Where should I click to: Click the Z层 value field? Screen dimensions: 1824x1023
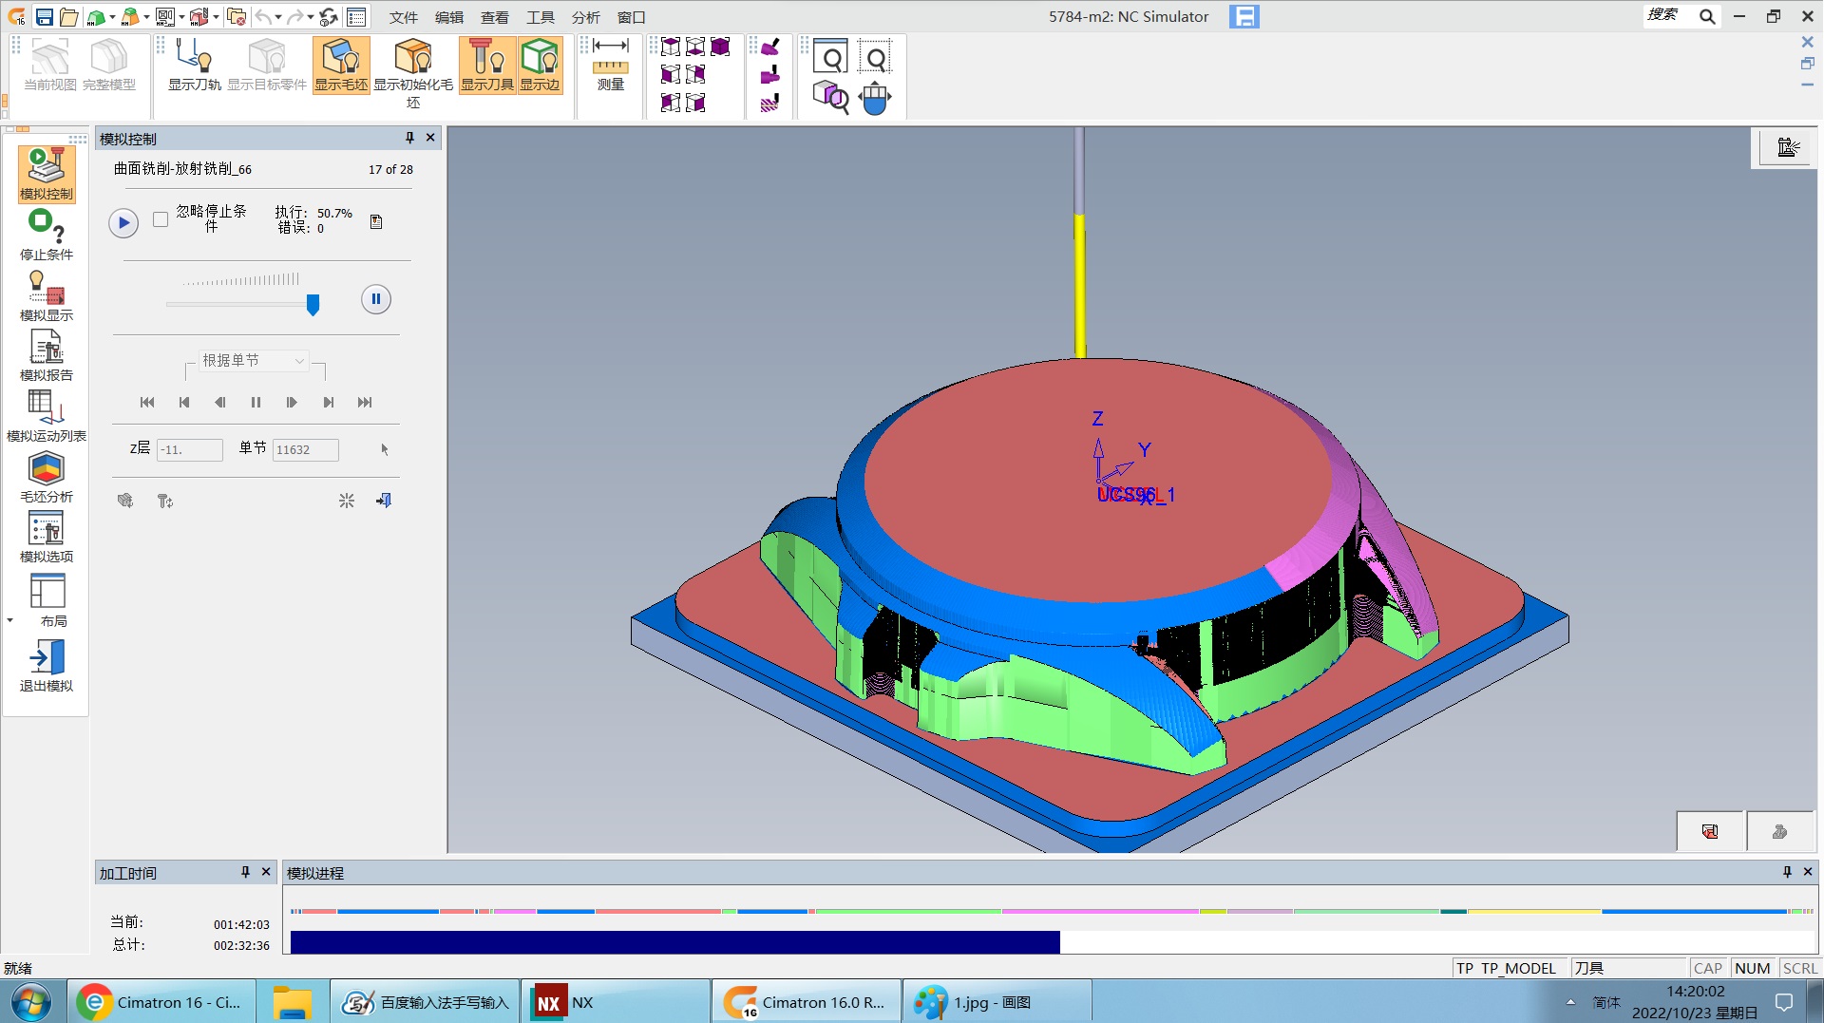[x=189, y=449]
